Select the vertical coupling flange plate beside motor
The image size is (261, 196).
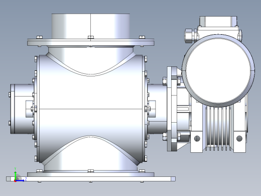pyautogui.click(x=172, y=109)
